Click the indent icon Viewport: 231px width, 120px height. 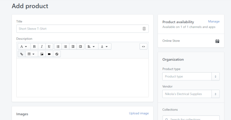81,46
